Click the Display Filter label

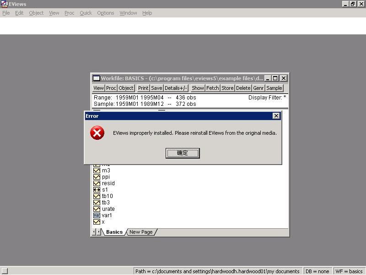tap(267, 98)
